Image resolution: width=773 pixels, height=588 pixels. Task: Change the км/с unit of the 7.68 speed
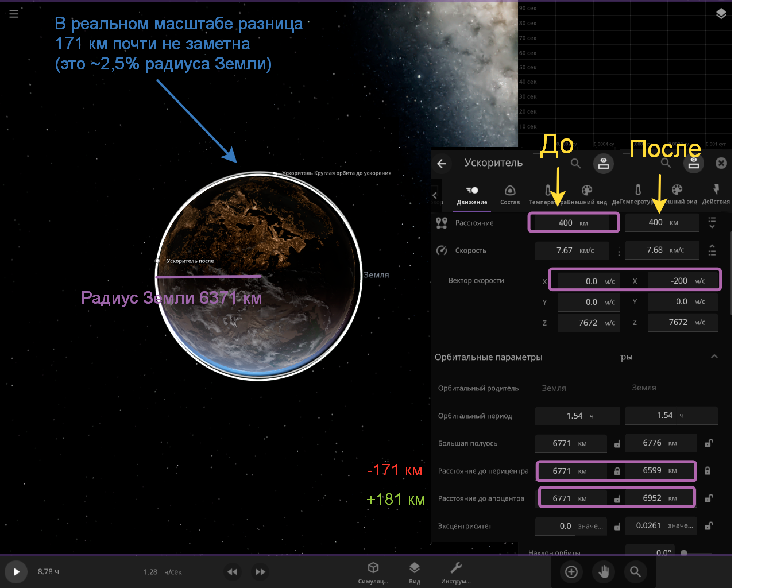click(x=677, y=250)
